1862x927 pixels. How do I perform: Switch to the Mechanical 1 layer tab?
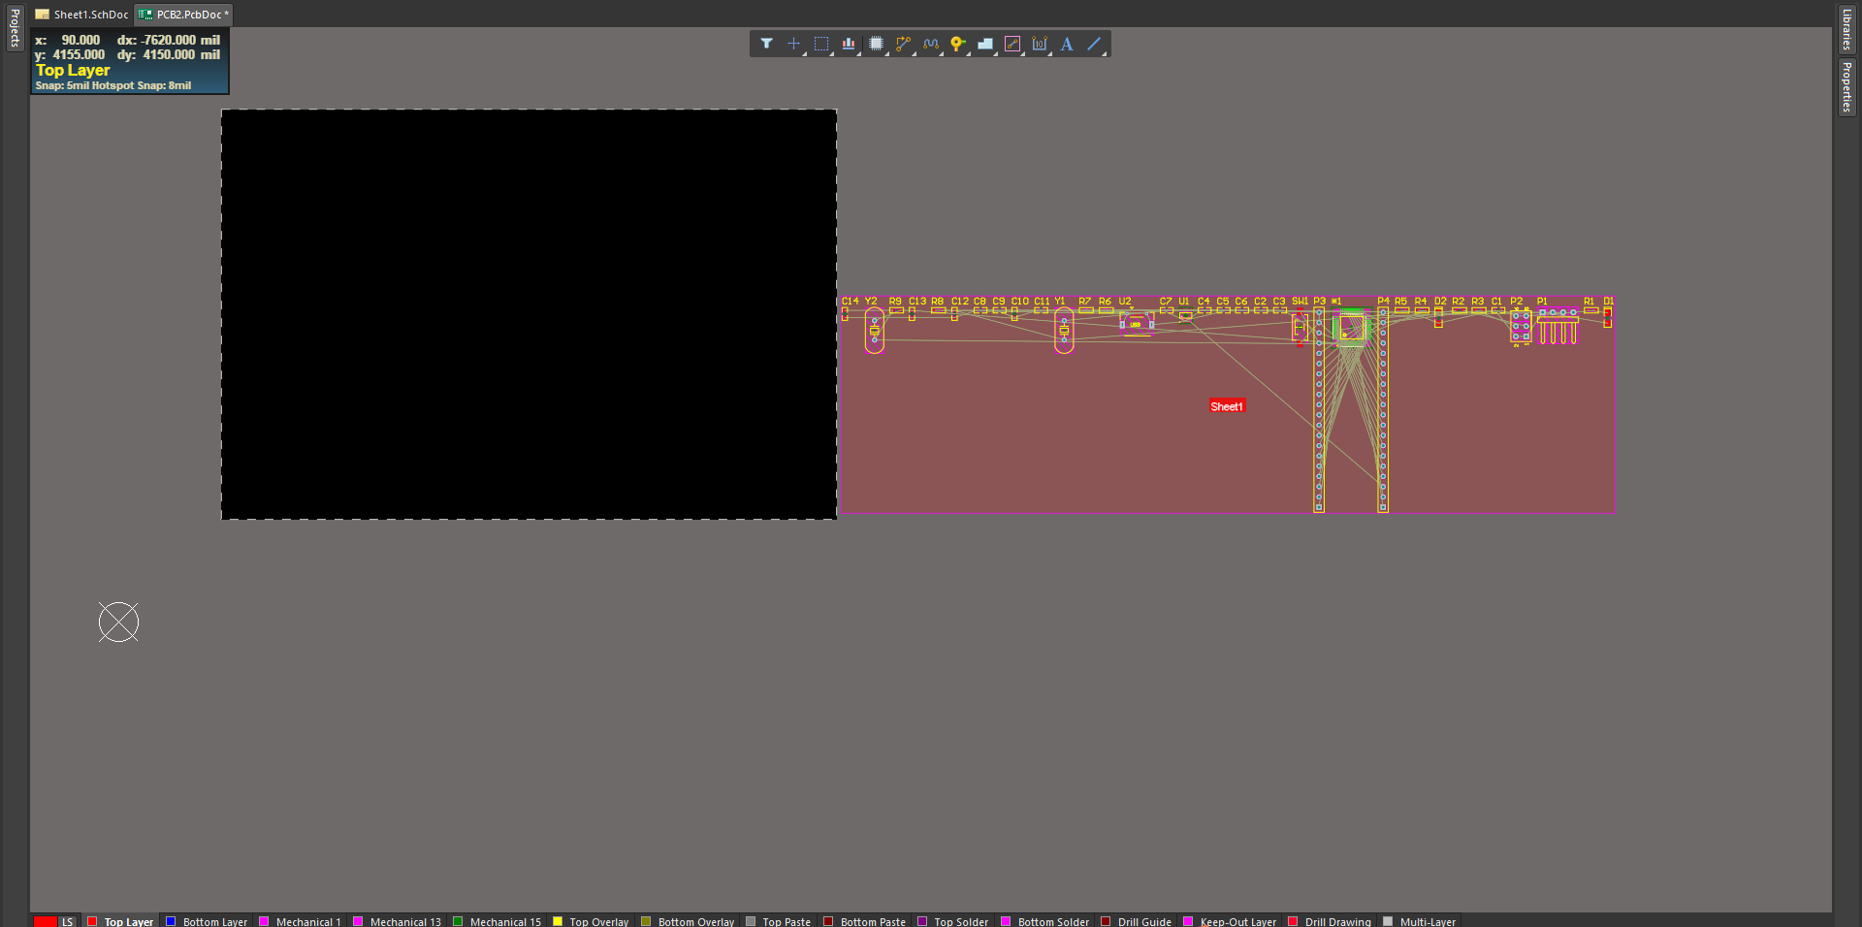click(x=300, y=921)
